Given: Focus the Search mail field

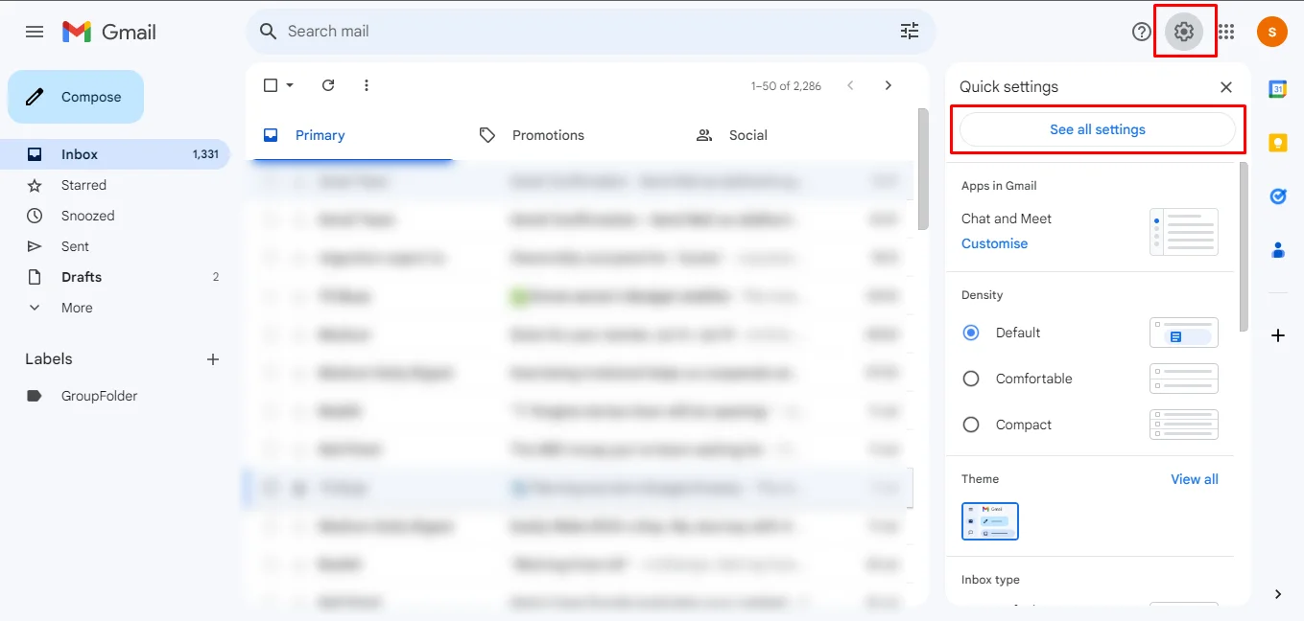Looking at the screenshot, I should coord(590,32).
